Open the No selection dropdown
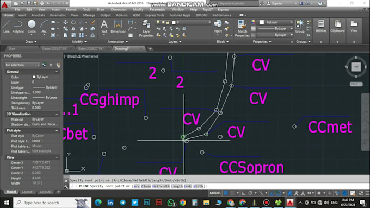 pos(22,65)
